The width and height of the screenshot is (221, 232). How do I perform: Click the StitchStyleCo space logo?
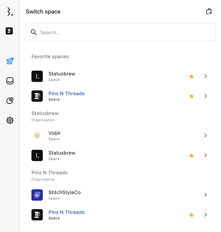pyautogui.click(x=37, y=195)
